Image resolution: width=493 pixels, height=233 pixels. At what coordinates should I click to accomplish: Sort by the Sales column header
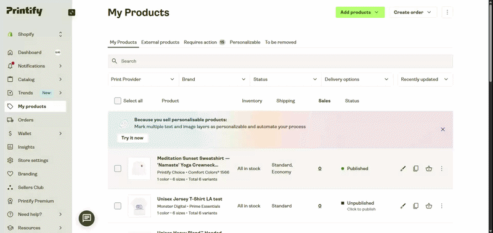[325, 101]
